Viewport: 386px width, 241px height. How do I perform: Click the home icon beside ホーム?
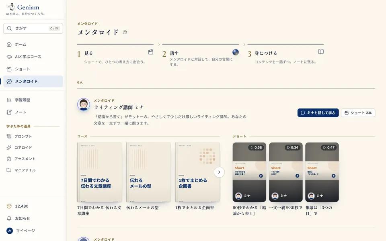tap(9, 44)
